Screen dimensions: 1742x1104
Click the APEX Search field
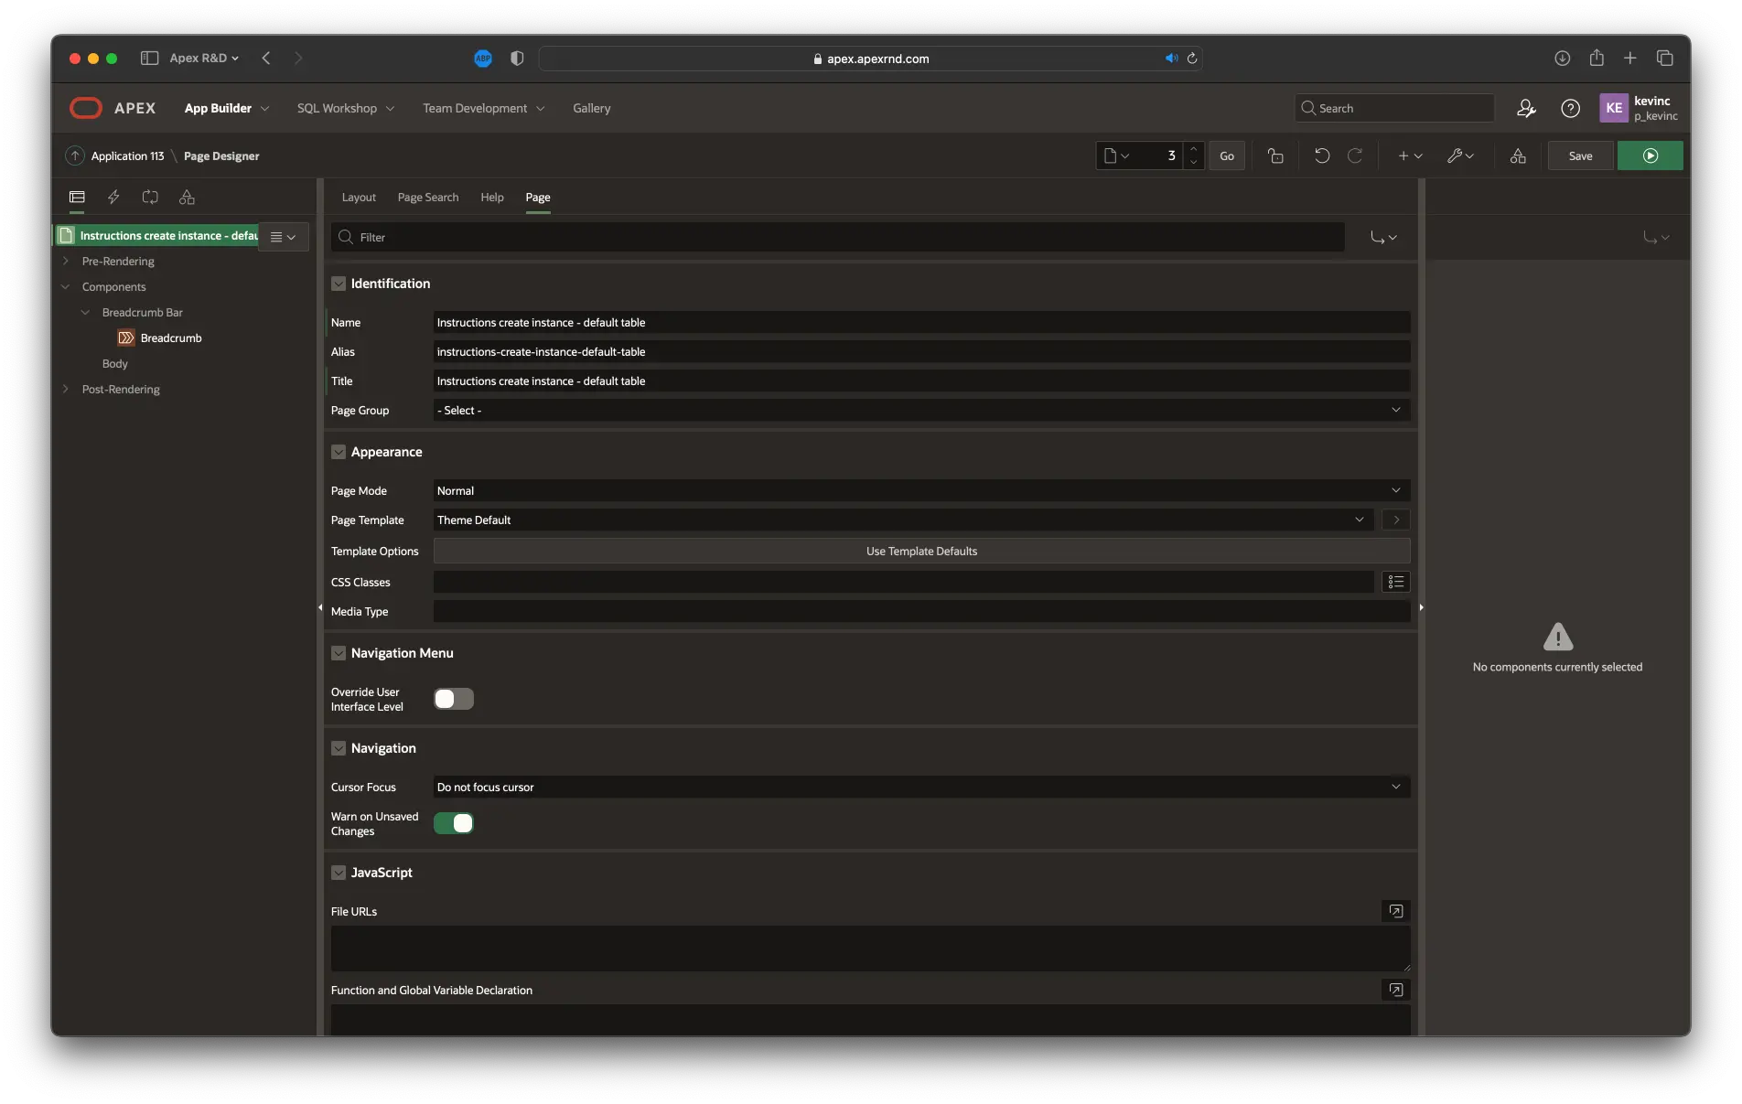pyautogui.click(x=1394, y=108)
